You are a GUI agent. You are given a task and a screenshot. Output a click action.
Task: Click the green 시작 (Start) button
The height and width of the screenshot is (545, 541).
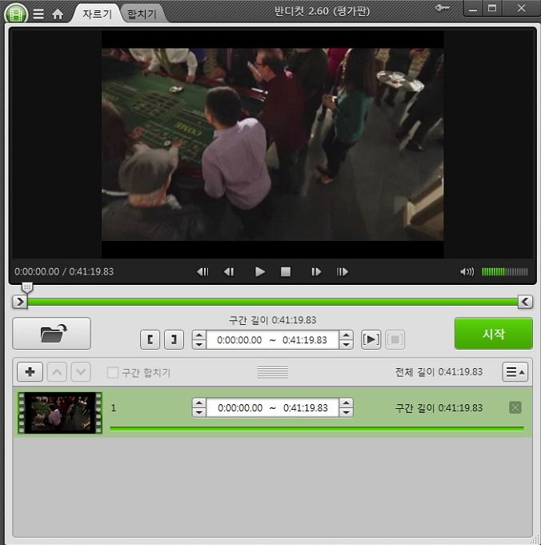494,334
